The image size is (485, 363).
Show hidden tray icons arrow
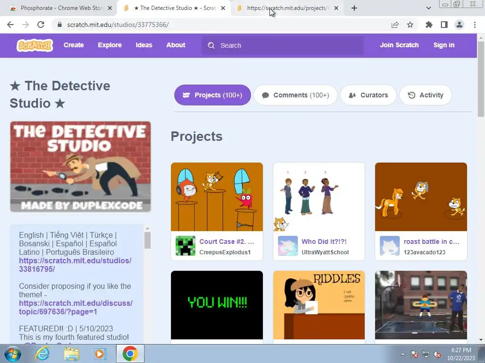(x=403, y=354)
